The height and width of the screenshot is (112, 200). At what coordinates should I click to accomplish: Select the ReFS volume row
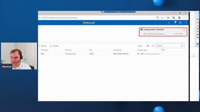[112, 54]
